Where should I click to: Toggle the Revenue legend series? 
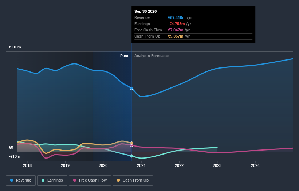(x=21, y=180)
